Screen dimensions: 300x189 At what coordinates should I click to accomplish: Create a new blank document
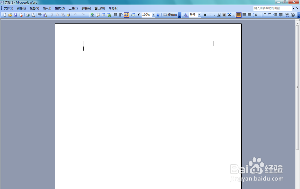(4, 15)
